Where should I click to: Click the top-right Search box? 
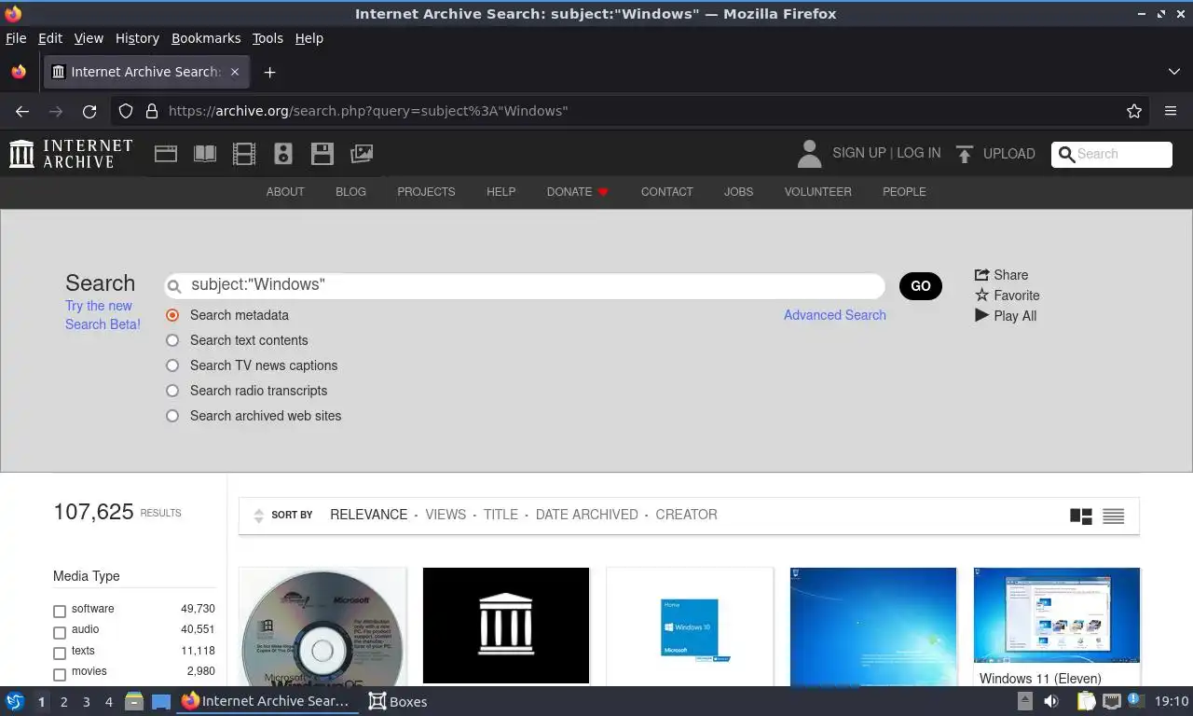point(1112,155)
